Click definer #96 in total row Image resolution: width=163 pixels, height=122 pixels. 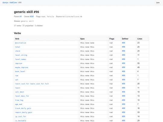click(x=123, y=47)
